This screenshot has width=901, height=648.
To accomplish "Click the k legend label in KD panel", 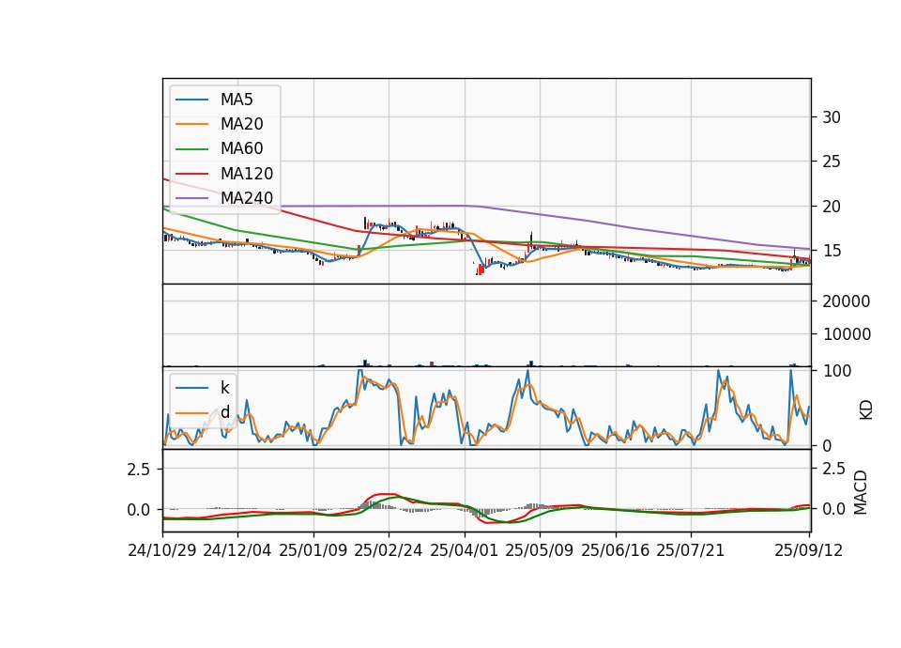I will (x=224, y=388).
